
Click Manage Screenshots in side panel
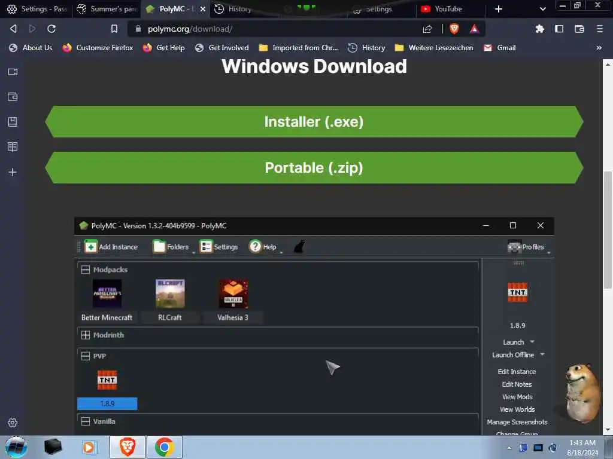[517, 422]
